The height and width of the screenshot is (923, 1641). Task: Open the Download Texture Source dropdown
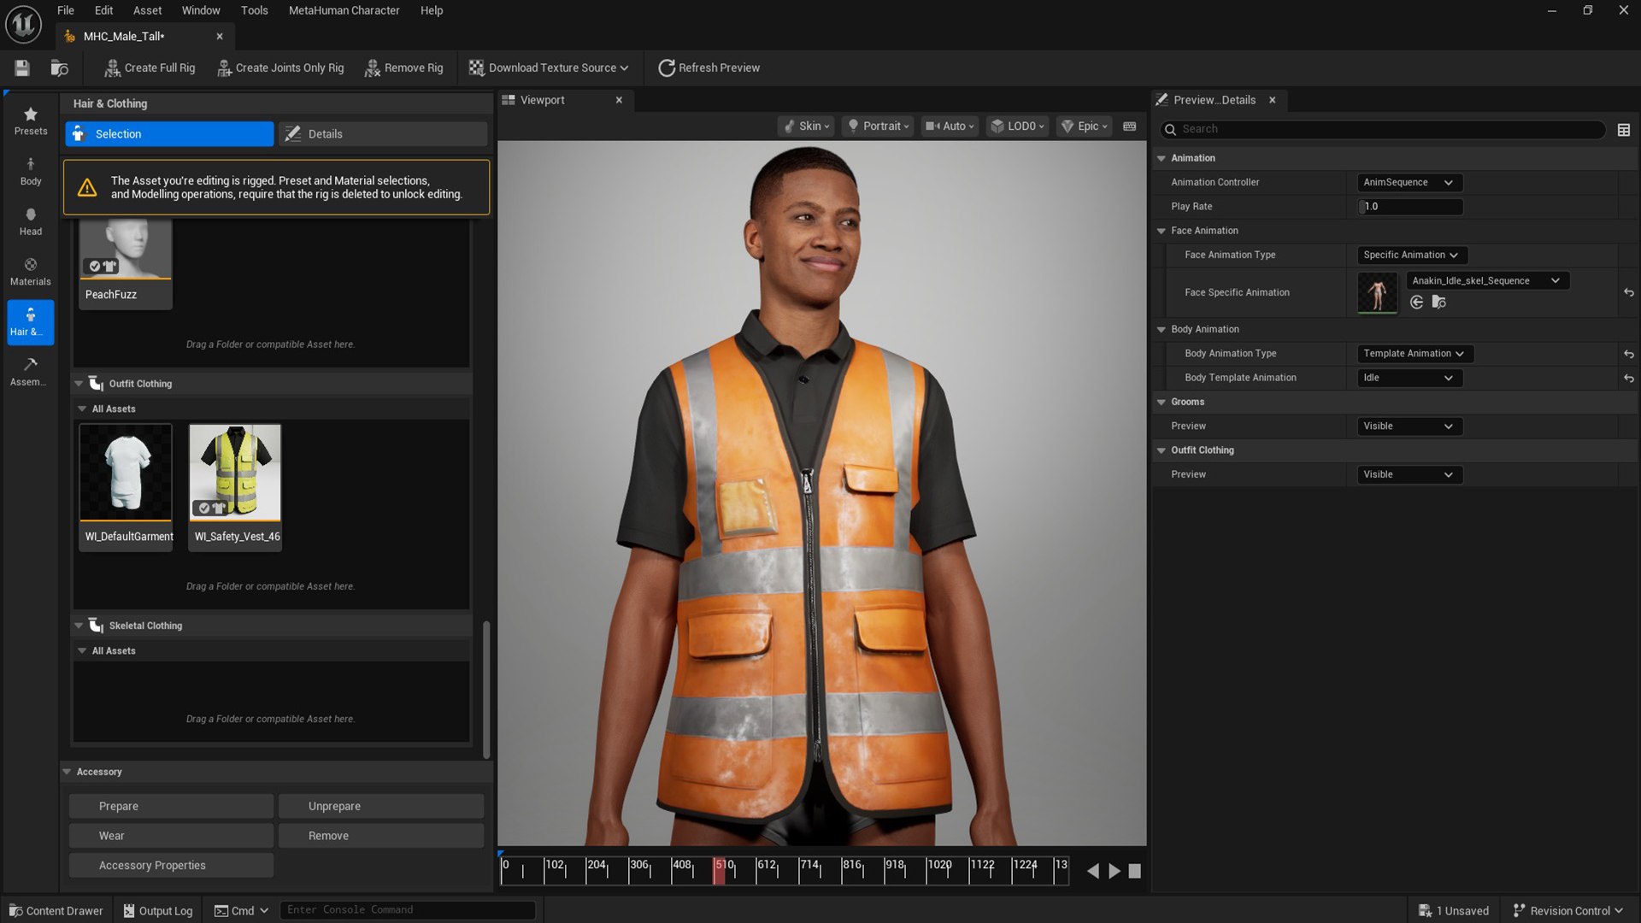(549, 68)
